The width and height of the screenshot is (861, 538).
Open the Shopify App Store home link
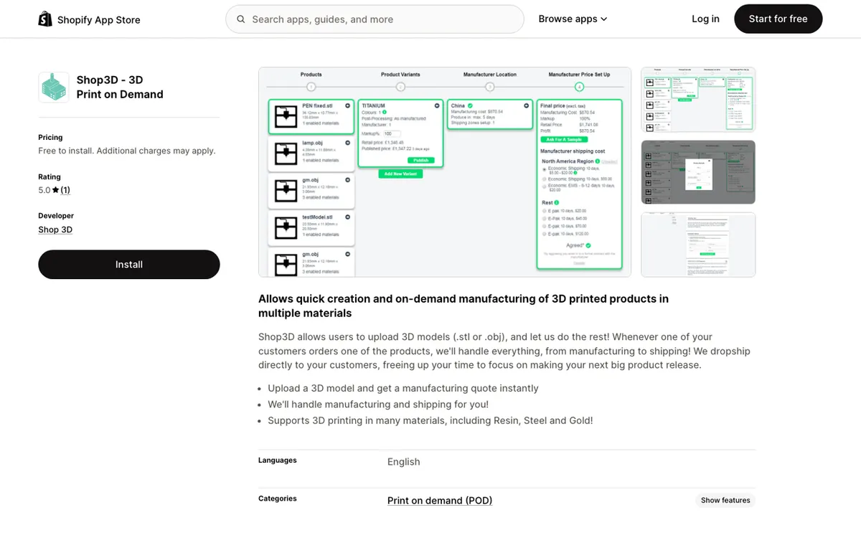click(90, 19)
